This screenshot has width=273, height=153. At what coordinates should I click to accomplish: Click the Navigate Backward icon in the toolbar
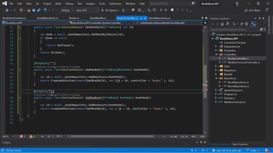[7, 10]
